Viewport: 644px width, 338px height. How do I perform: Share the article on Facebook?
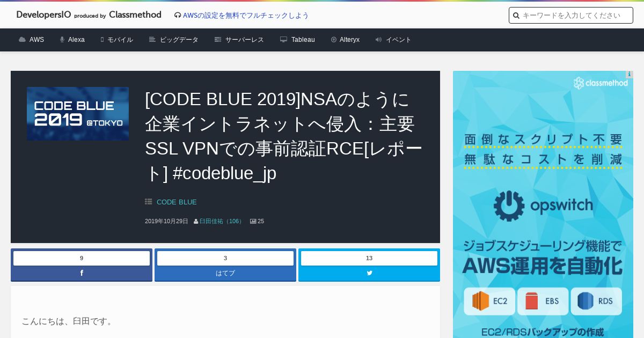82,273
